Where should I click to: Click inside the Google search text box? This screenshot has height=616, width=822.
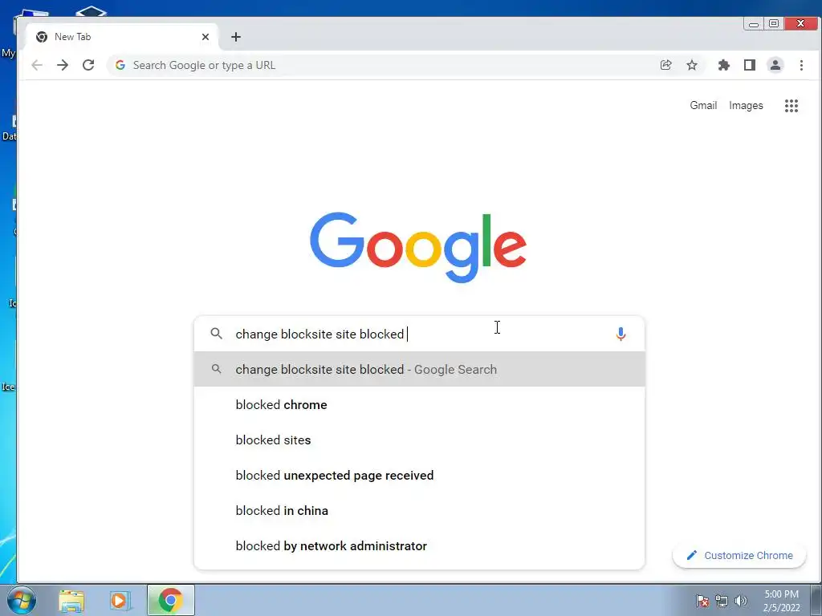(419, 334)
